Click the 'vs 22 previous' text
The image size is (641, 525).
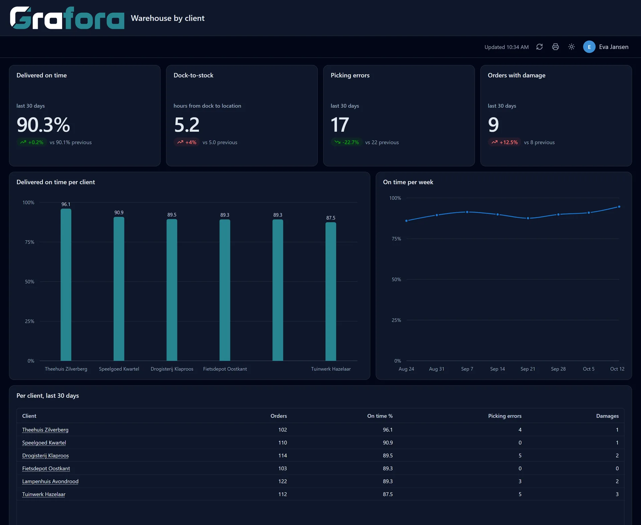pyautogui.click(x=382, y=142)
